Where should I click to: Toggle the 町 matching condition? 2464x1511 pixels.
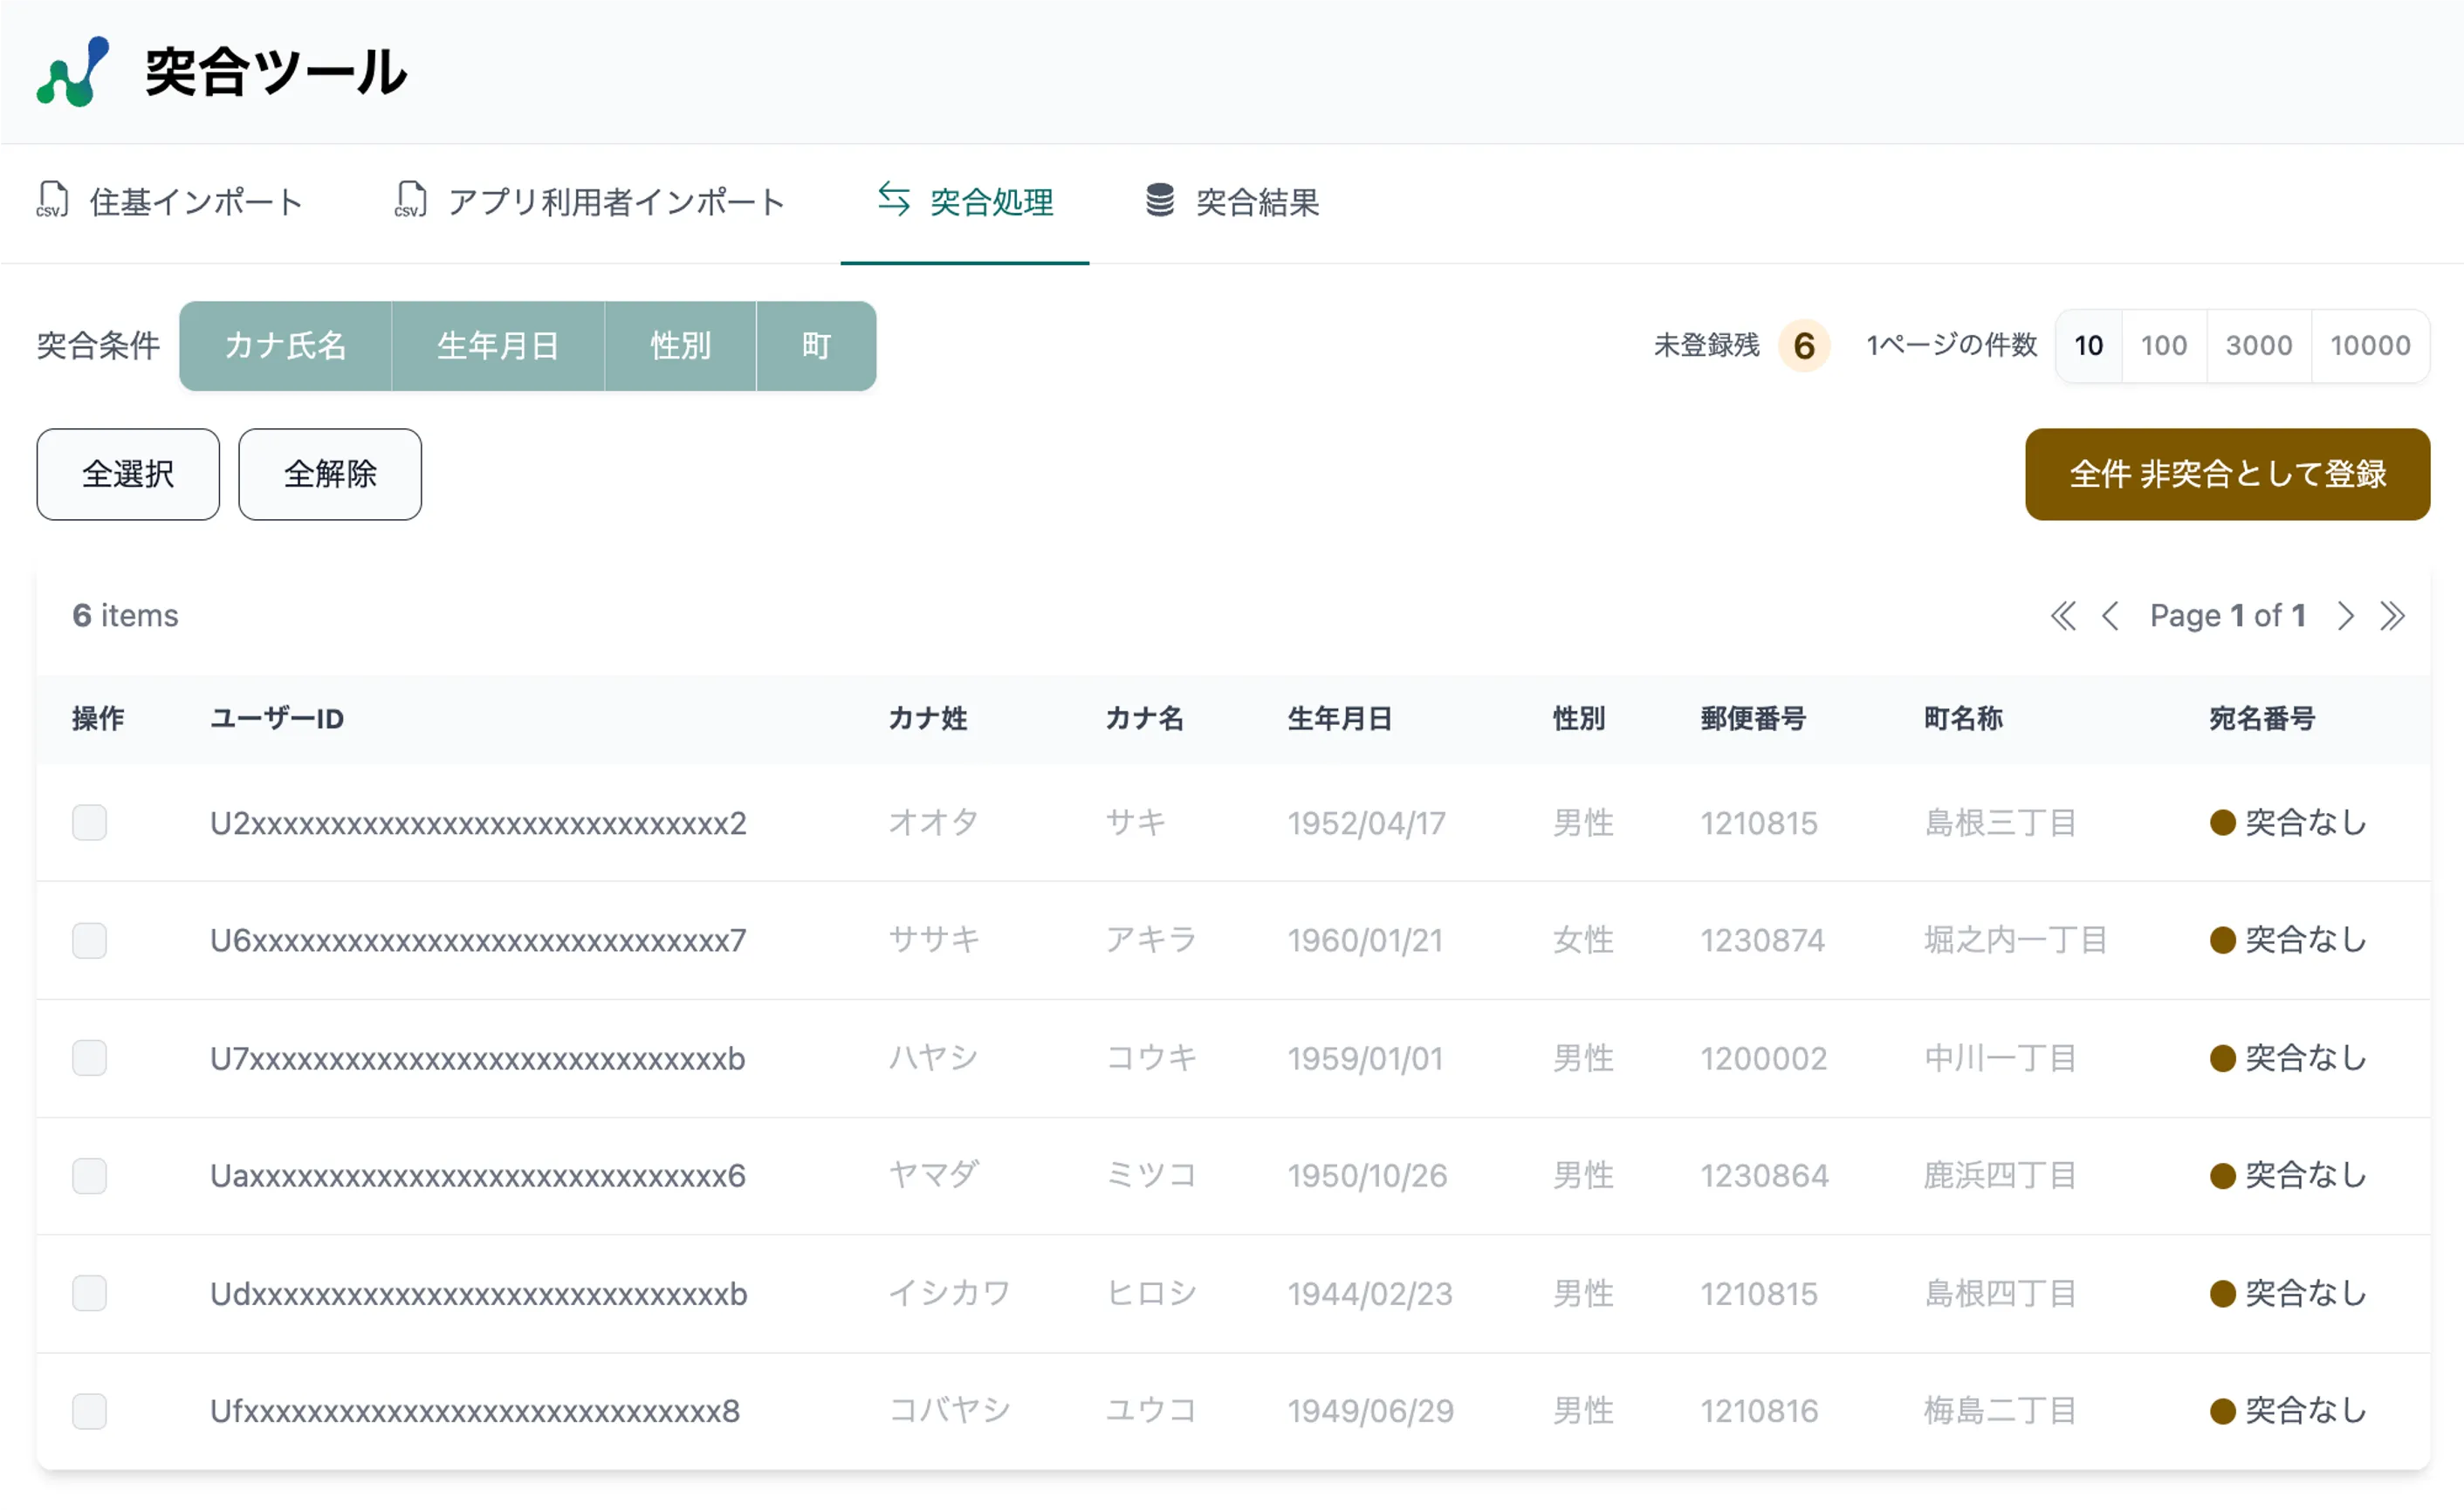pyautogui.click(x=816, y=345)
